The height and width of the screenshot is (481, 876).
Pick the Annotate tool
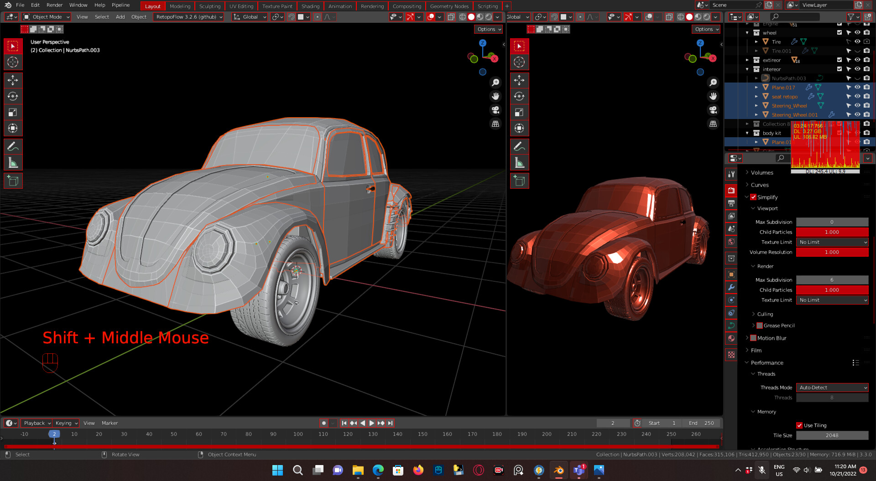point(13,146)
